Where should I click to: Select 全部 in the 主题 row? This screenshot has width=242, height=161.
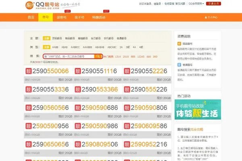46,38
